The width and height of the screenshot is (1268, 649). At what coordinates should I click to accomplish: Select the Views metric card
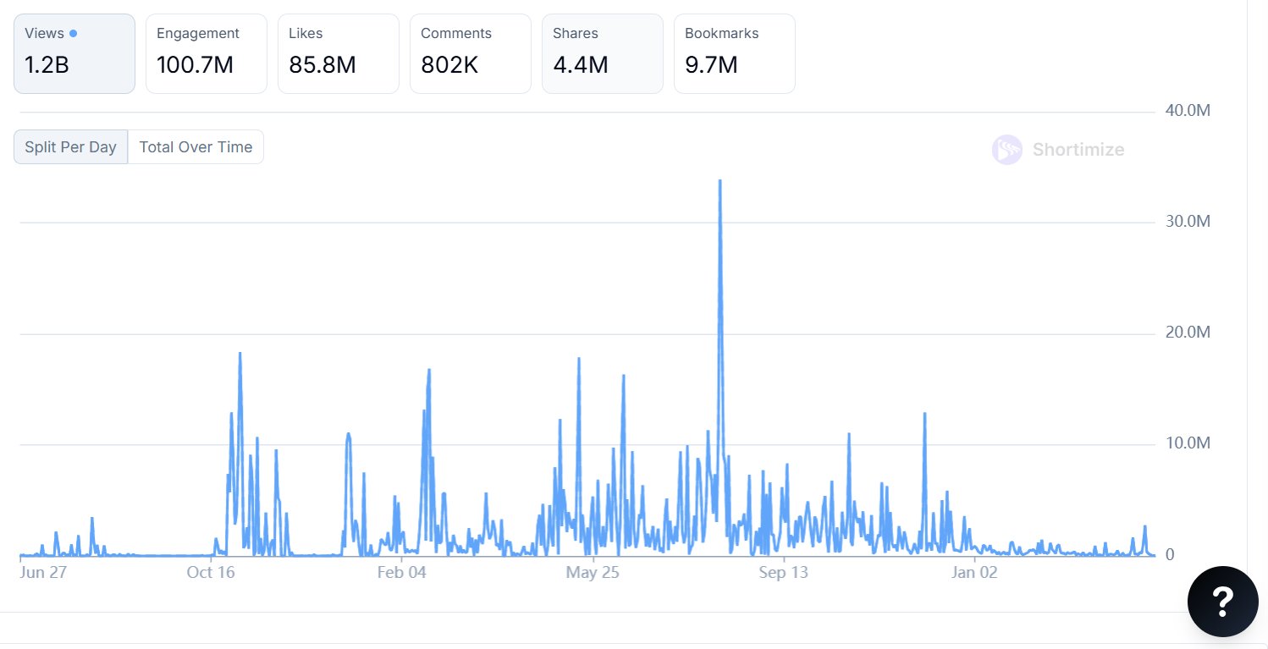click(74, 53)
